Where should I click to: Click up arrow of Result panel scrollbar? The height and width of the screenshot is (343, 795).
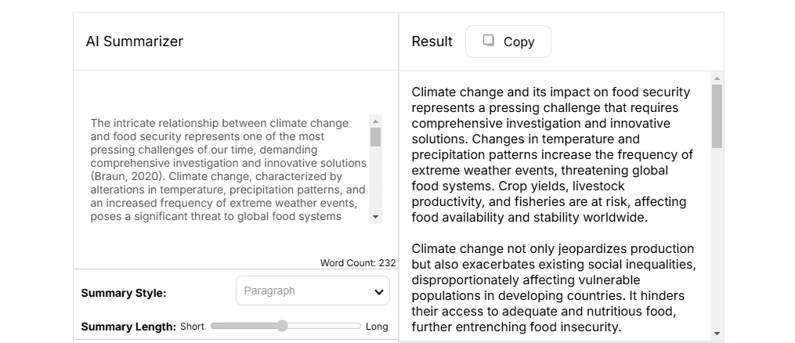pyautogui.click(x=717, y=78)
